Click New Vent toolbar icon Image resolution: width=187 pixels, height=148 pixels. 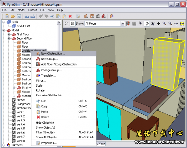98,16
